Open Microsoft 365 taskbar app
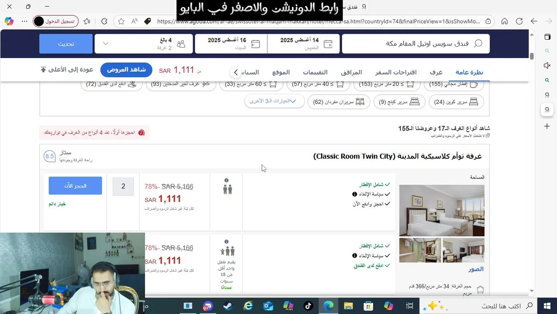The image size is (557, 314). [x=288, y=306]
